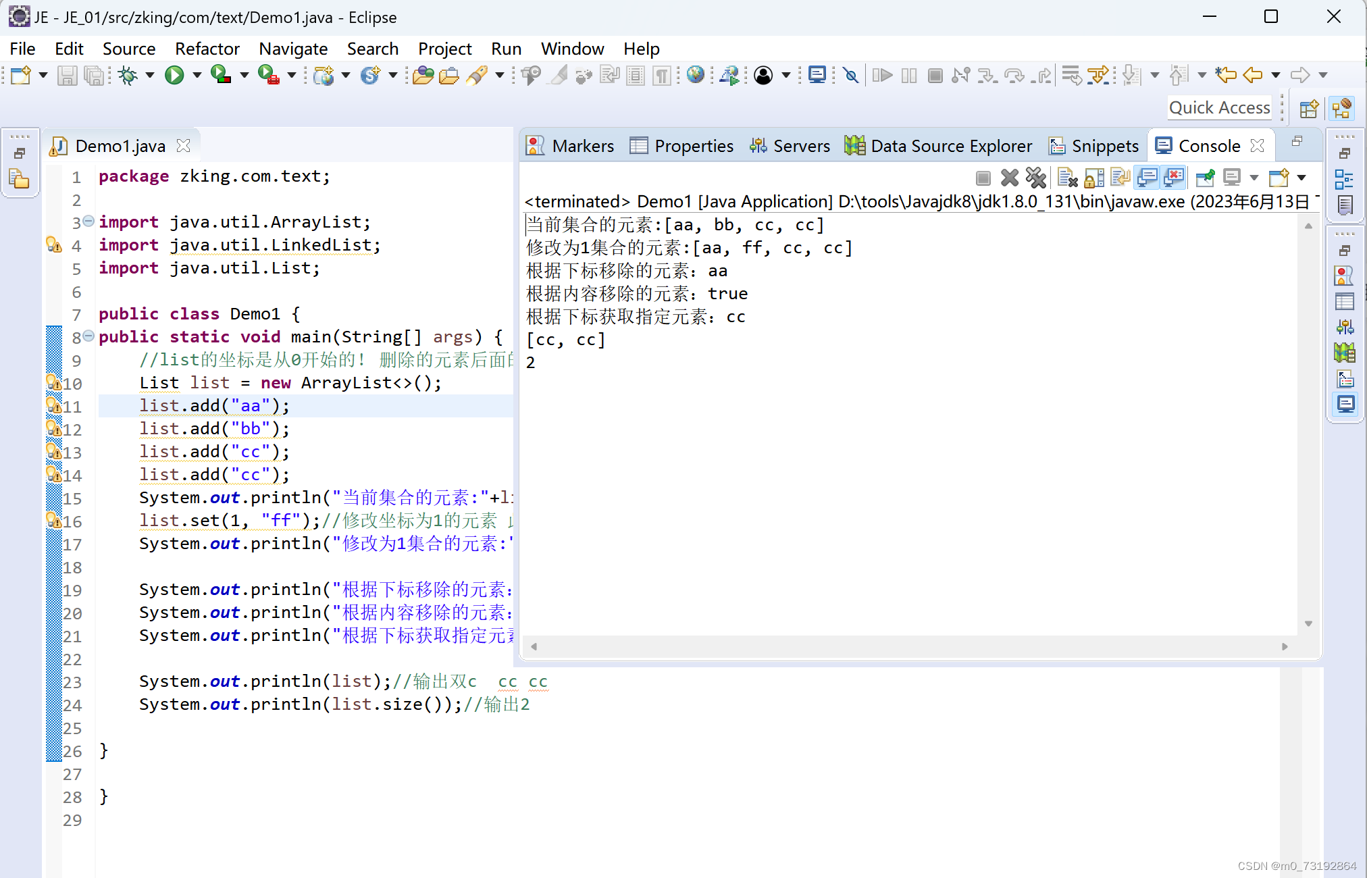Image resolution: width=1367 pixels, height=878 pixels.
Task: Run the program with green play button
Action: click(x=174, y=74)
